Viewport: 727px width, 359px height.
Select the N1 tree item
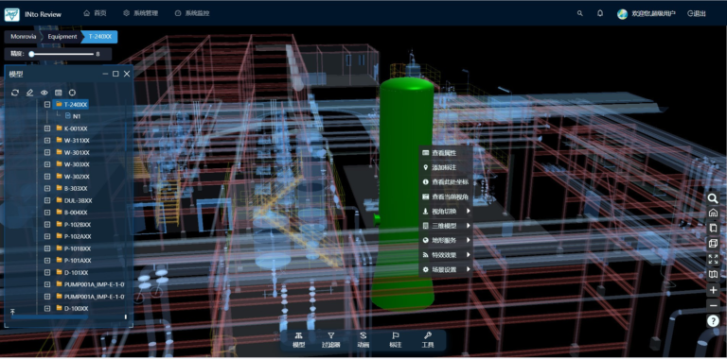click(77, 116)
